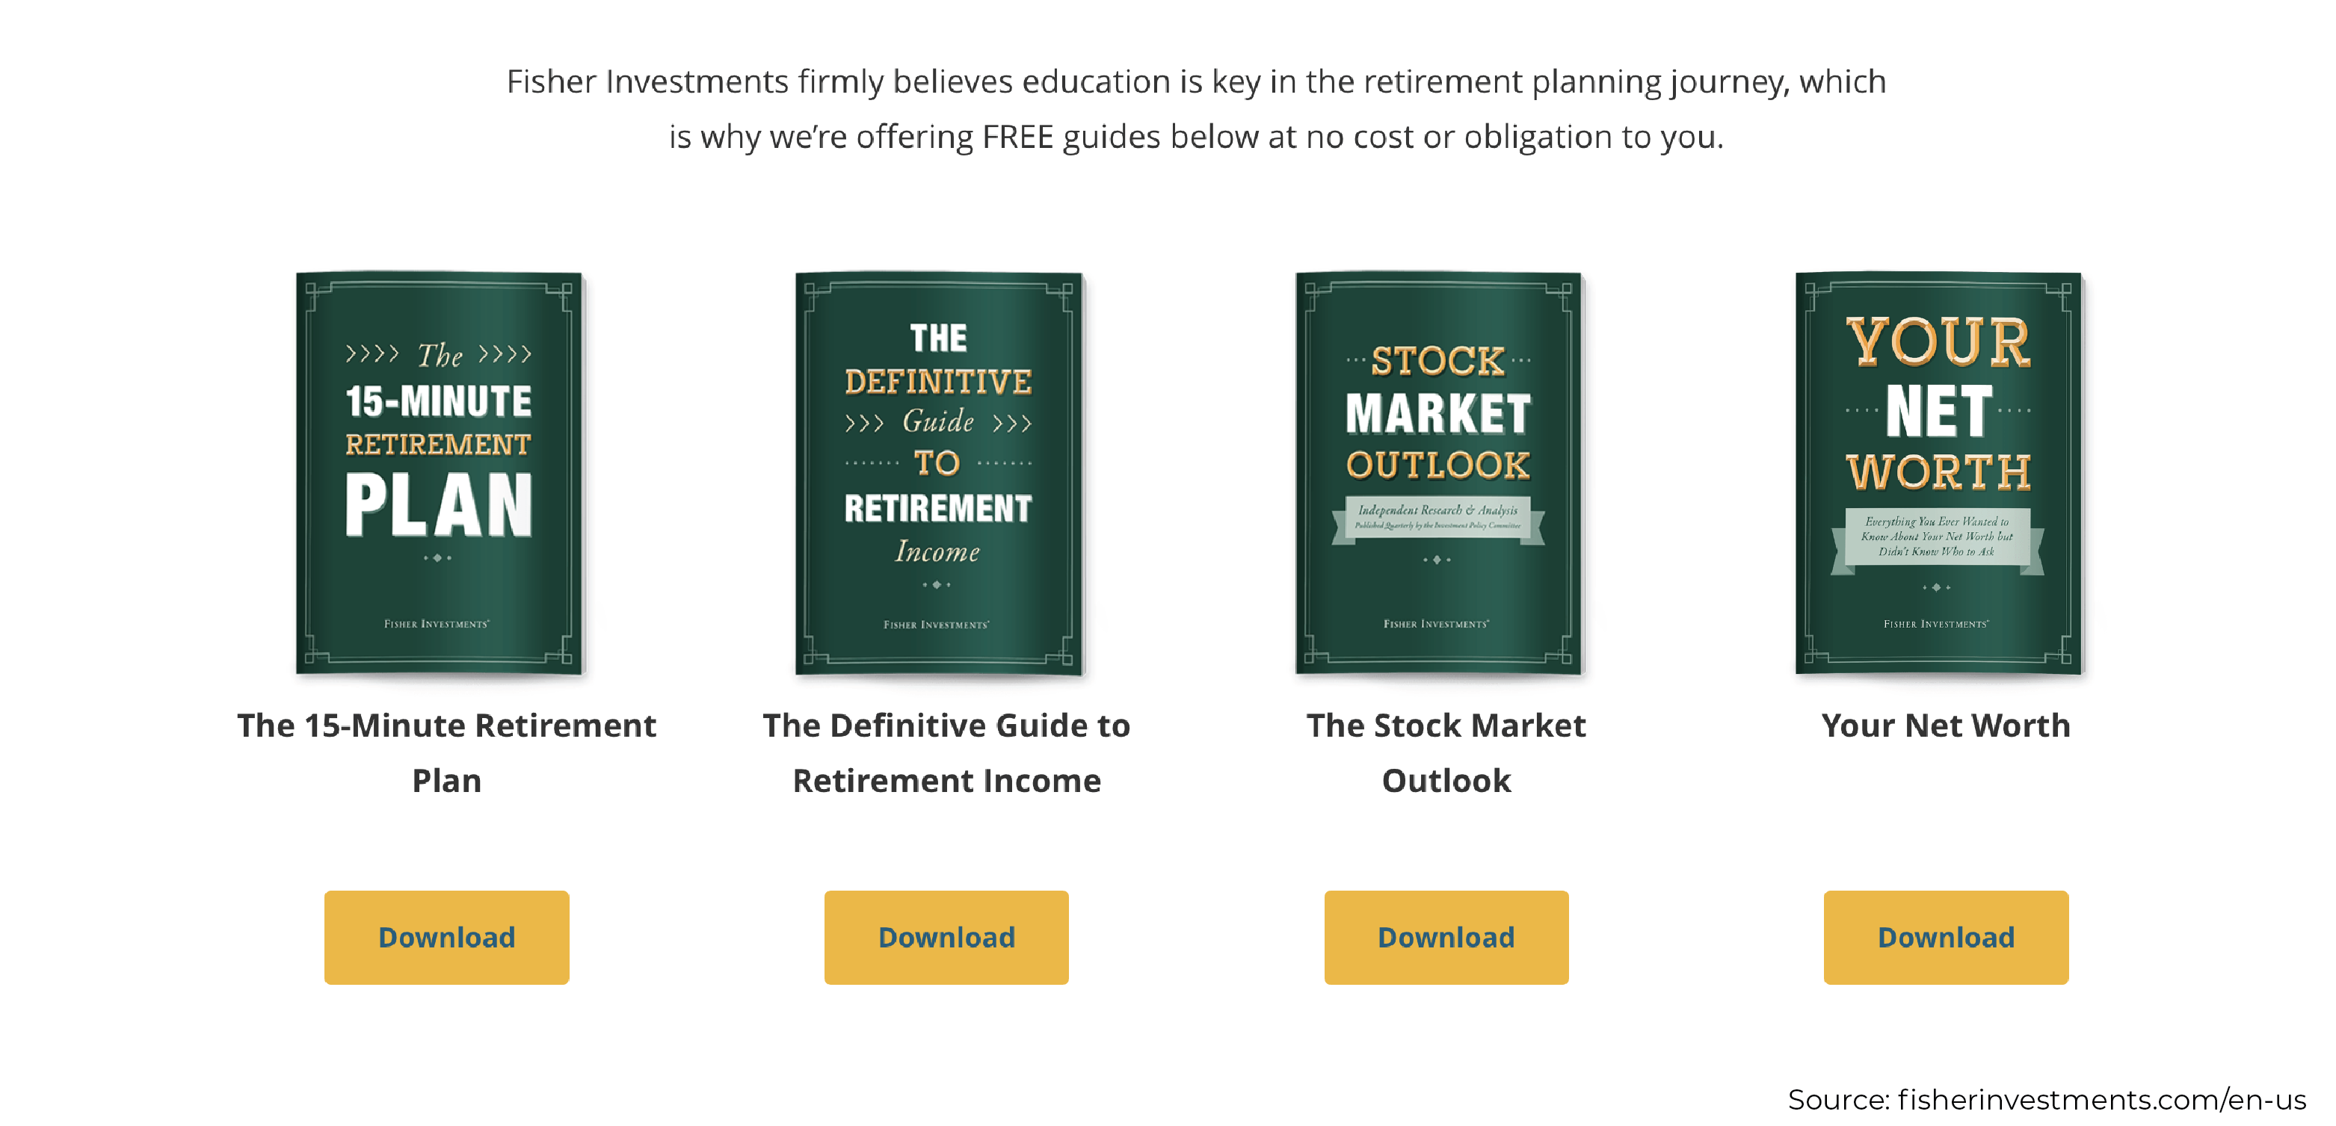Click 'The Stock Market Outlook' title text
This screenshot has width=2336, height=1126.
coord(1446,752)
